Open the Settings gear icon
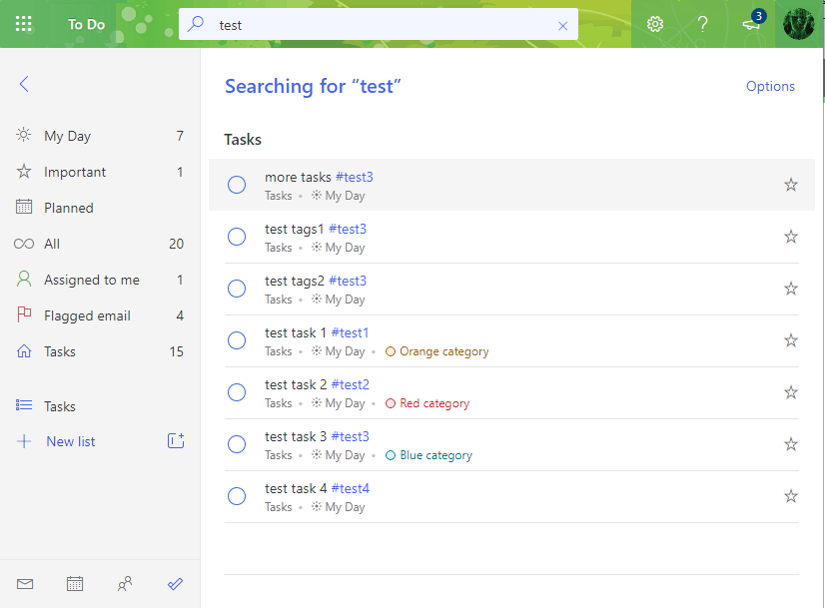825x608 pixels. pos(655,24)
